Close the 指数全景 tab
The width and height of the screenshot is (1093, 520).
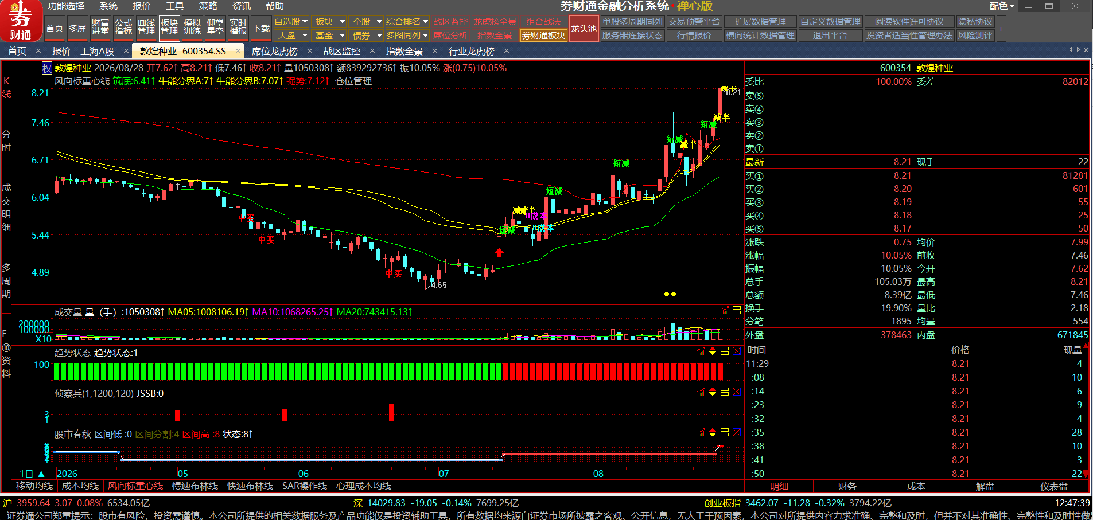click(x=435, y=51)
